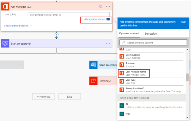Insert a step with the plus connector

56,35
